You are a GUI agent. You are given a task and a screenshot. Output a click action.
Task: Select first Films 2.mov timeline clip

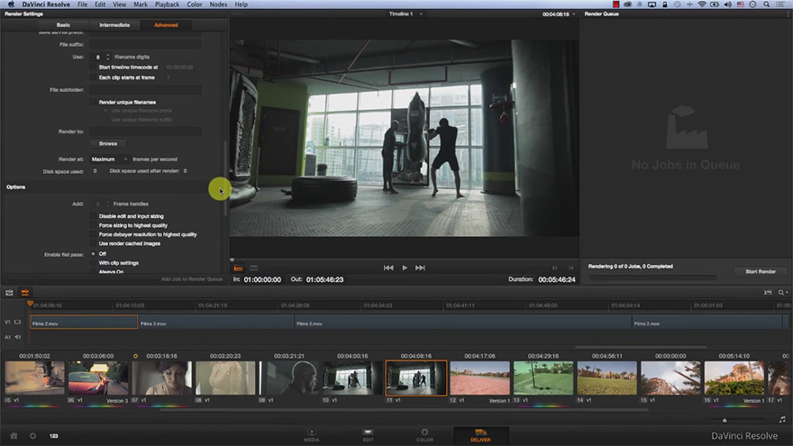[84, 323]
